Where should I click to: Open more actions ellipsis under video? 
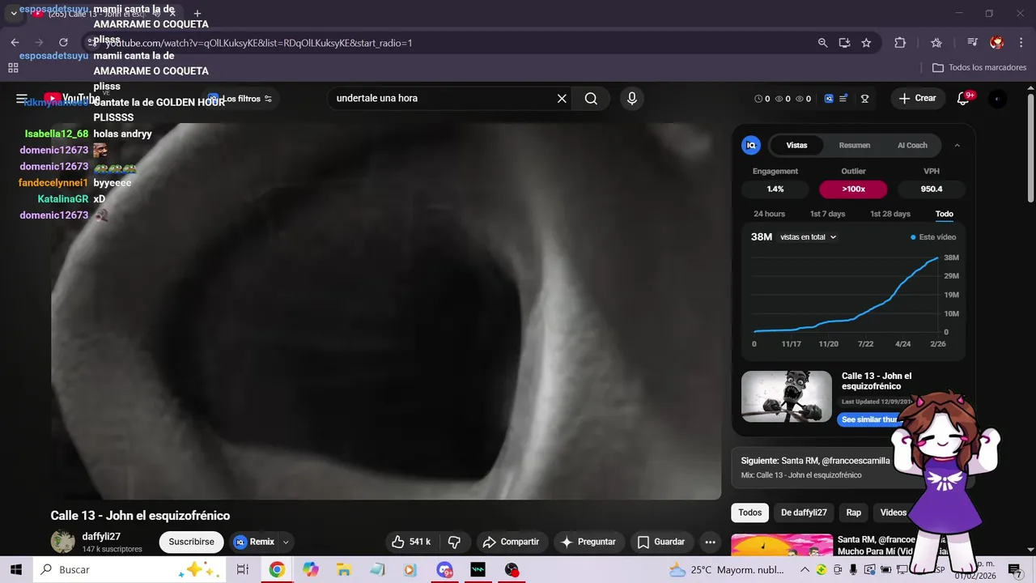[710, 542]
